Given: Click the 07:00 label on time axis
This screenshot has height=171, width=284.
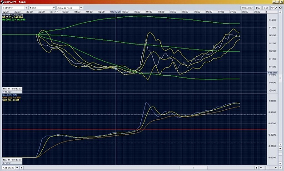Looking at the screenshot, I should point(221,12).
